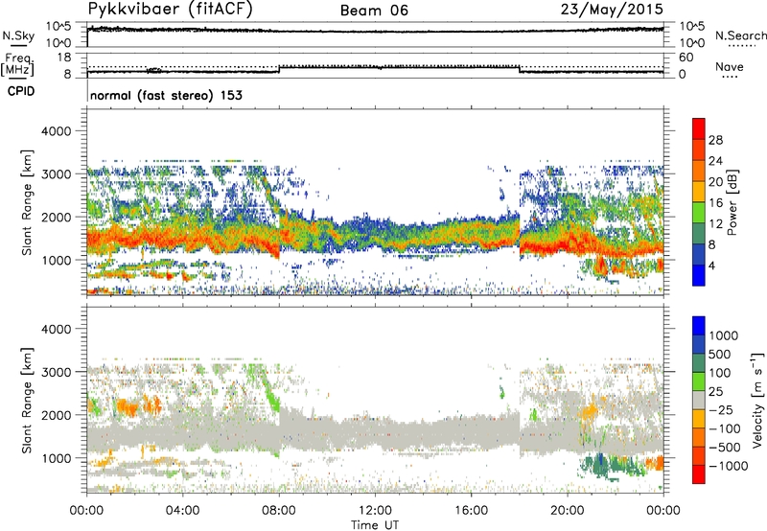Click the "100" label on the Velocity color bar
This screenshot has height=531, width=767.
pyautogui.click(x=720, y=373)
